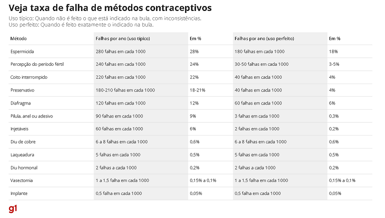The image size is (385, 218).
Task: Click the 'Preservativo' method label
Action: click(22, 90)
